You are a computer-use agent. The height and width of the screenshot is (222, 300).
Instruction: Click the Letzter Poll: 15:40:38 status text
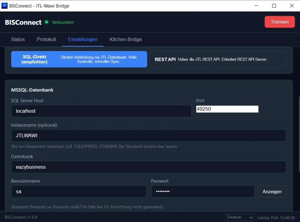276,218
